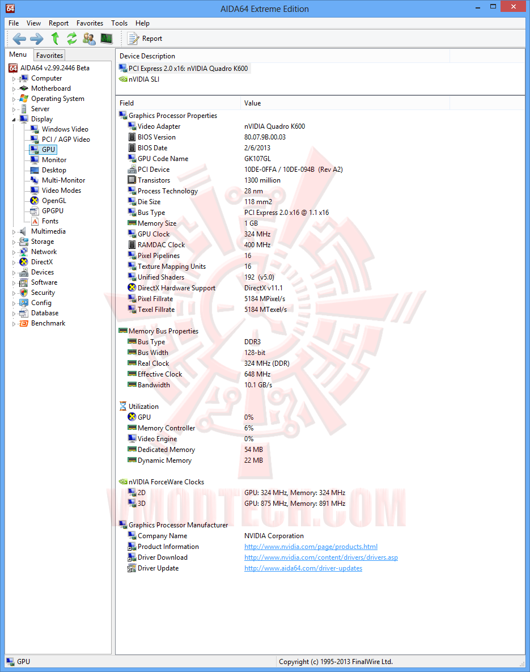
Task: Open the aida64.com driver-updates link
Action: [303, 568]
